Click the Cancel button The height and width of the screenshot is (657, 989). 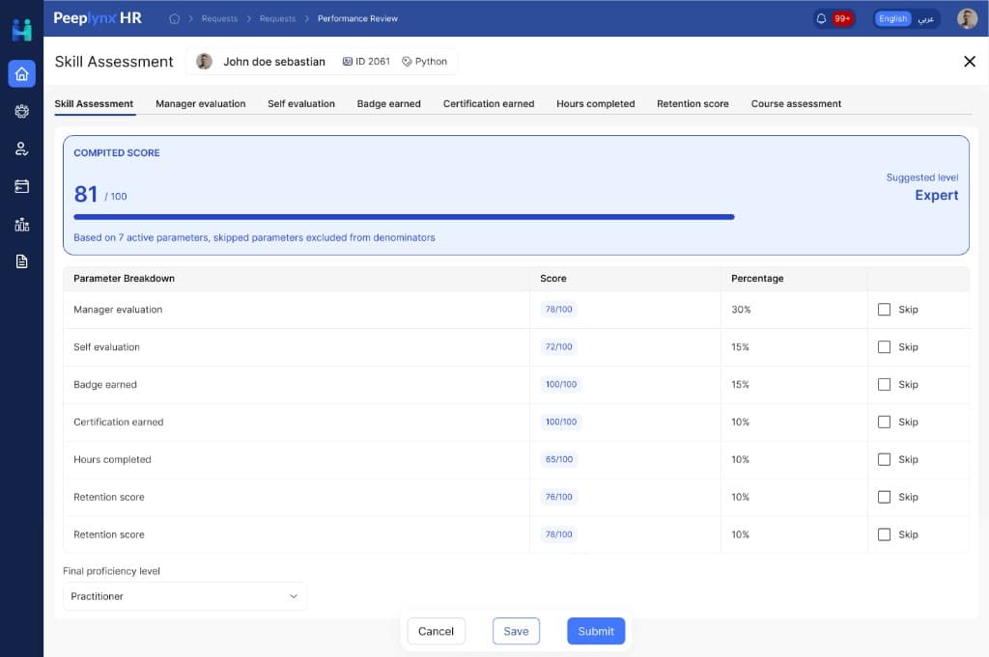pos(436,631)
